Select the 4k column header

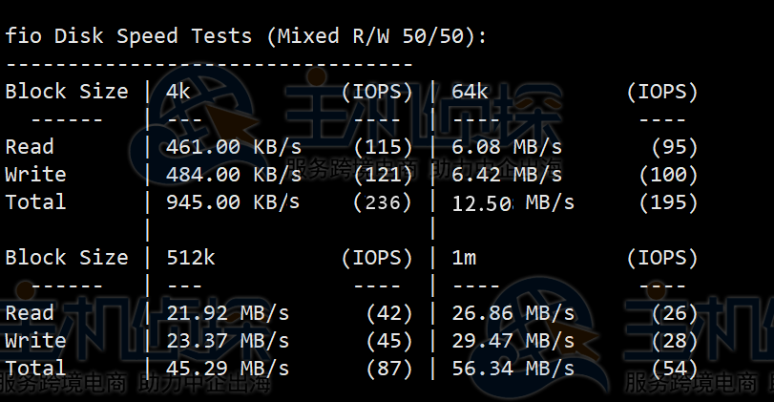[x=178, y=92]
